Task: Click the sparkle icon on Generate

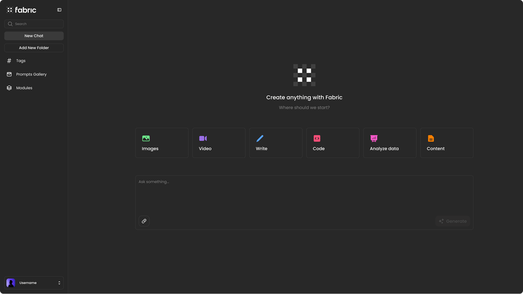Action: (x=441, y=221)
